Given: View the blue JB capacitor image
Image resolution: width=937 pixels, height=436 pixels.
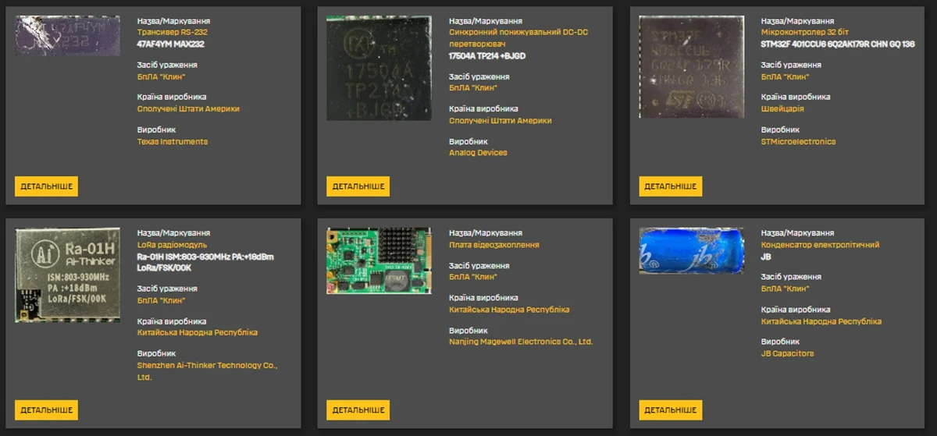Looking at the screenshot, I should 692,250.
